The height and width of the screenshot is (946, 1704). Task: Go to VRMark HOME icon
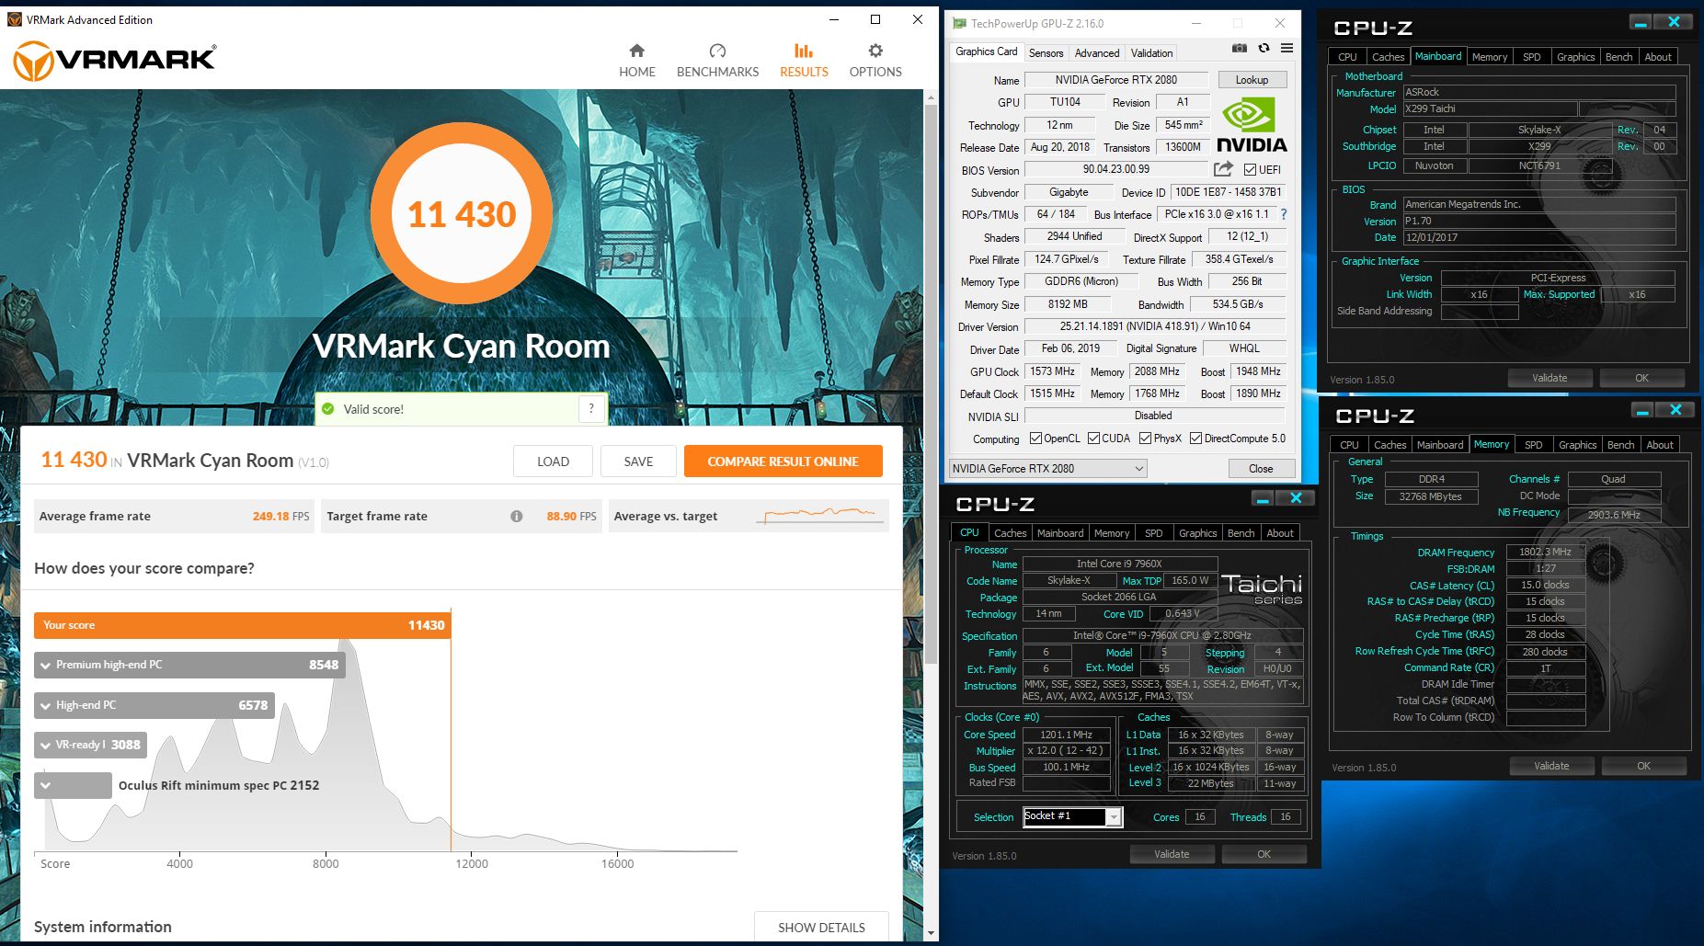(x=636, y=51)
